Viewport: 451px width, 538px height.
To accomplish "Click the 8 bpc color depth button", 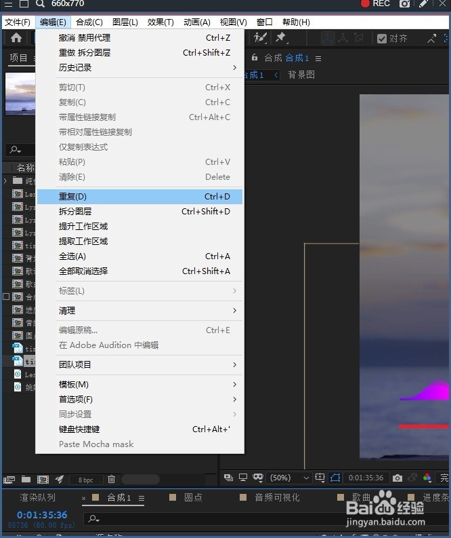I will point(85,480).
